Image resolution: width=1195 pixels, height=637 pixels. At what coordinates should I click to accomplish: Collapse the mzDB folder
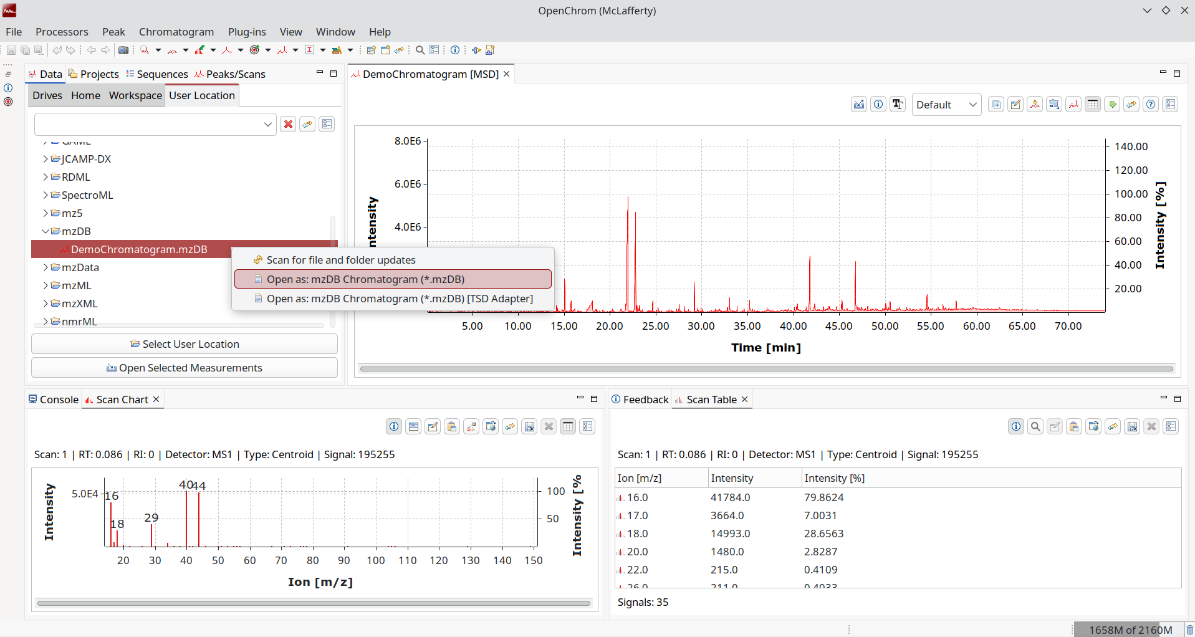click(46, 231)
